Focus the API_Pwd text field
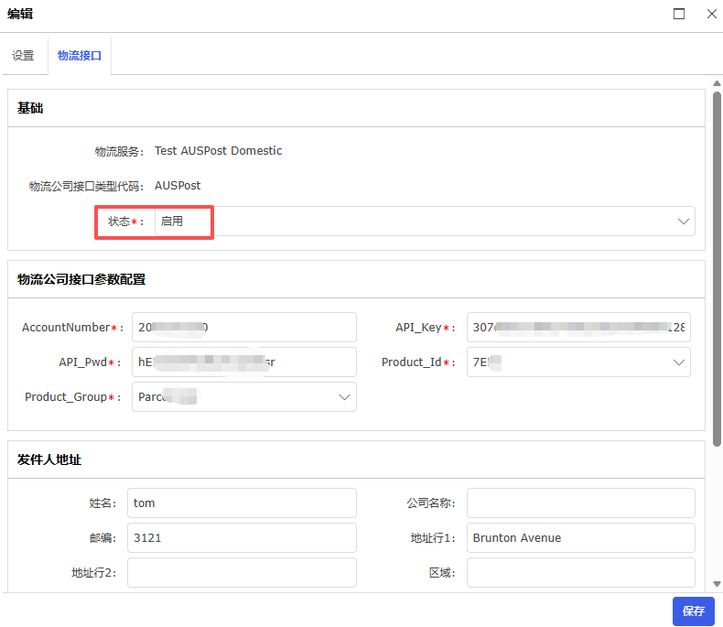Screen dimensions: 723x627 point(244,362)
